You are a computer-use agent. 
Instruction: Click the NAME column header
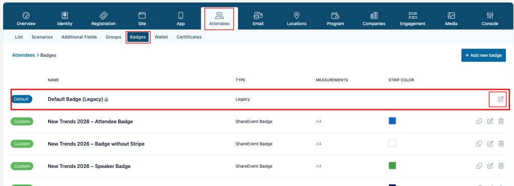53,80
